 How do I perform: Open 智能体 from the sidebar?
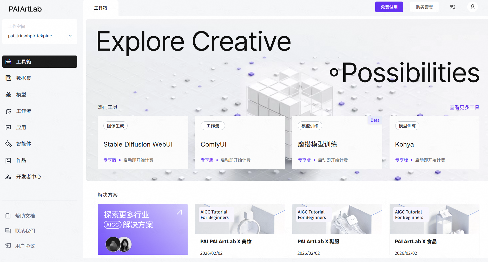(x=40, y=144)
